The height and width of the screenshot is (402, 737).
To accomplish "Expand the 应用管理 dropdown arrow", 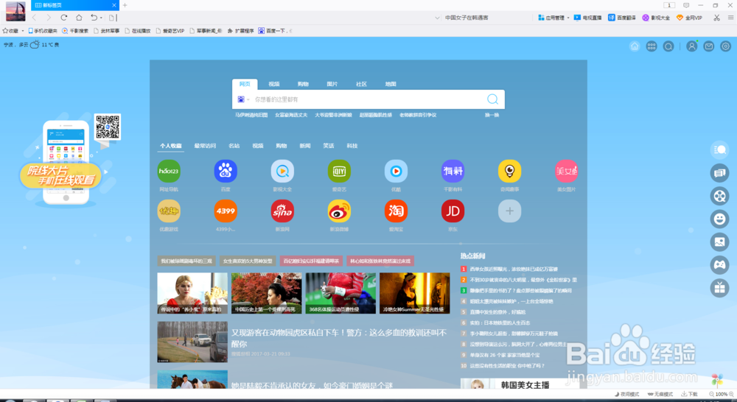I will coord(567,18).
